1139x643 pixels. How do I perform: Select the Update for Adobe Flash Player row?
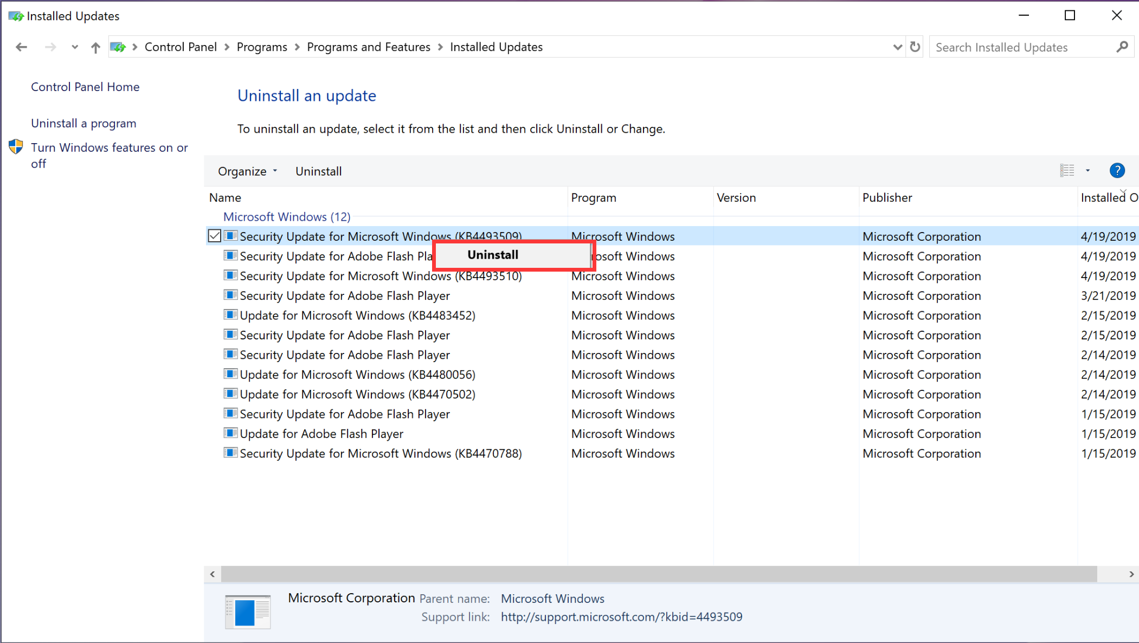(x=321, y=434)
